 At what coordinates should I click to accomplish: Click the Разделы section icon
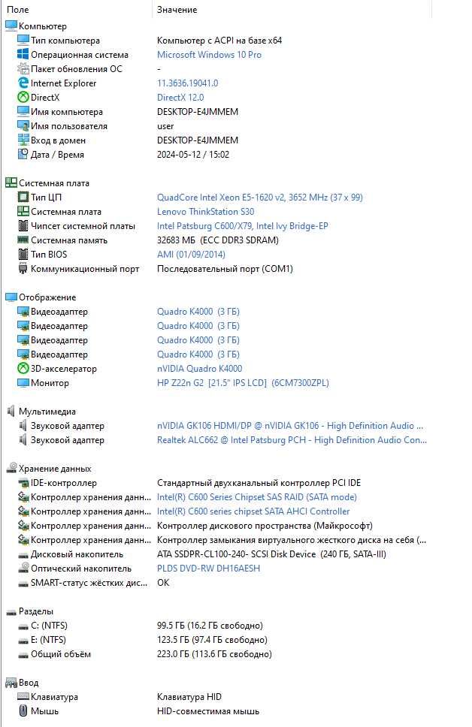click(11, 612)
